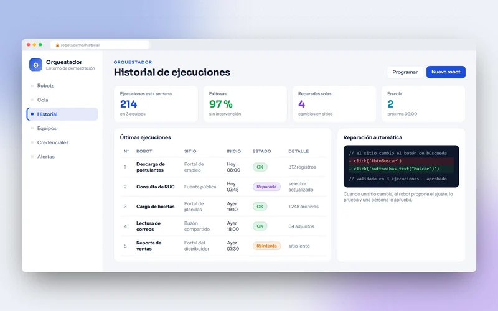Click the Historial de ejecuciones page title
Screen dimensions: 498x311
(x=172, y=73)
